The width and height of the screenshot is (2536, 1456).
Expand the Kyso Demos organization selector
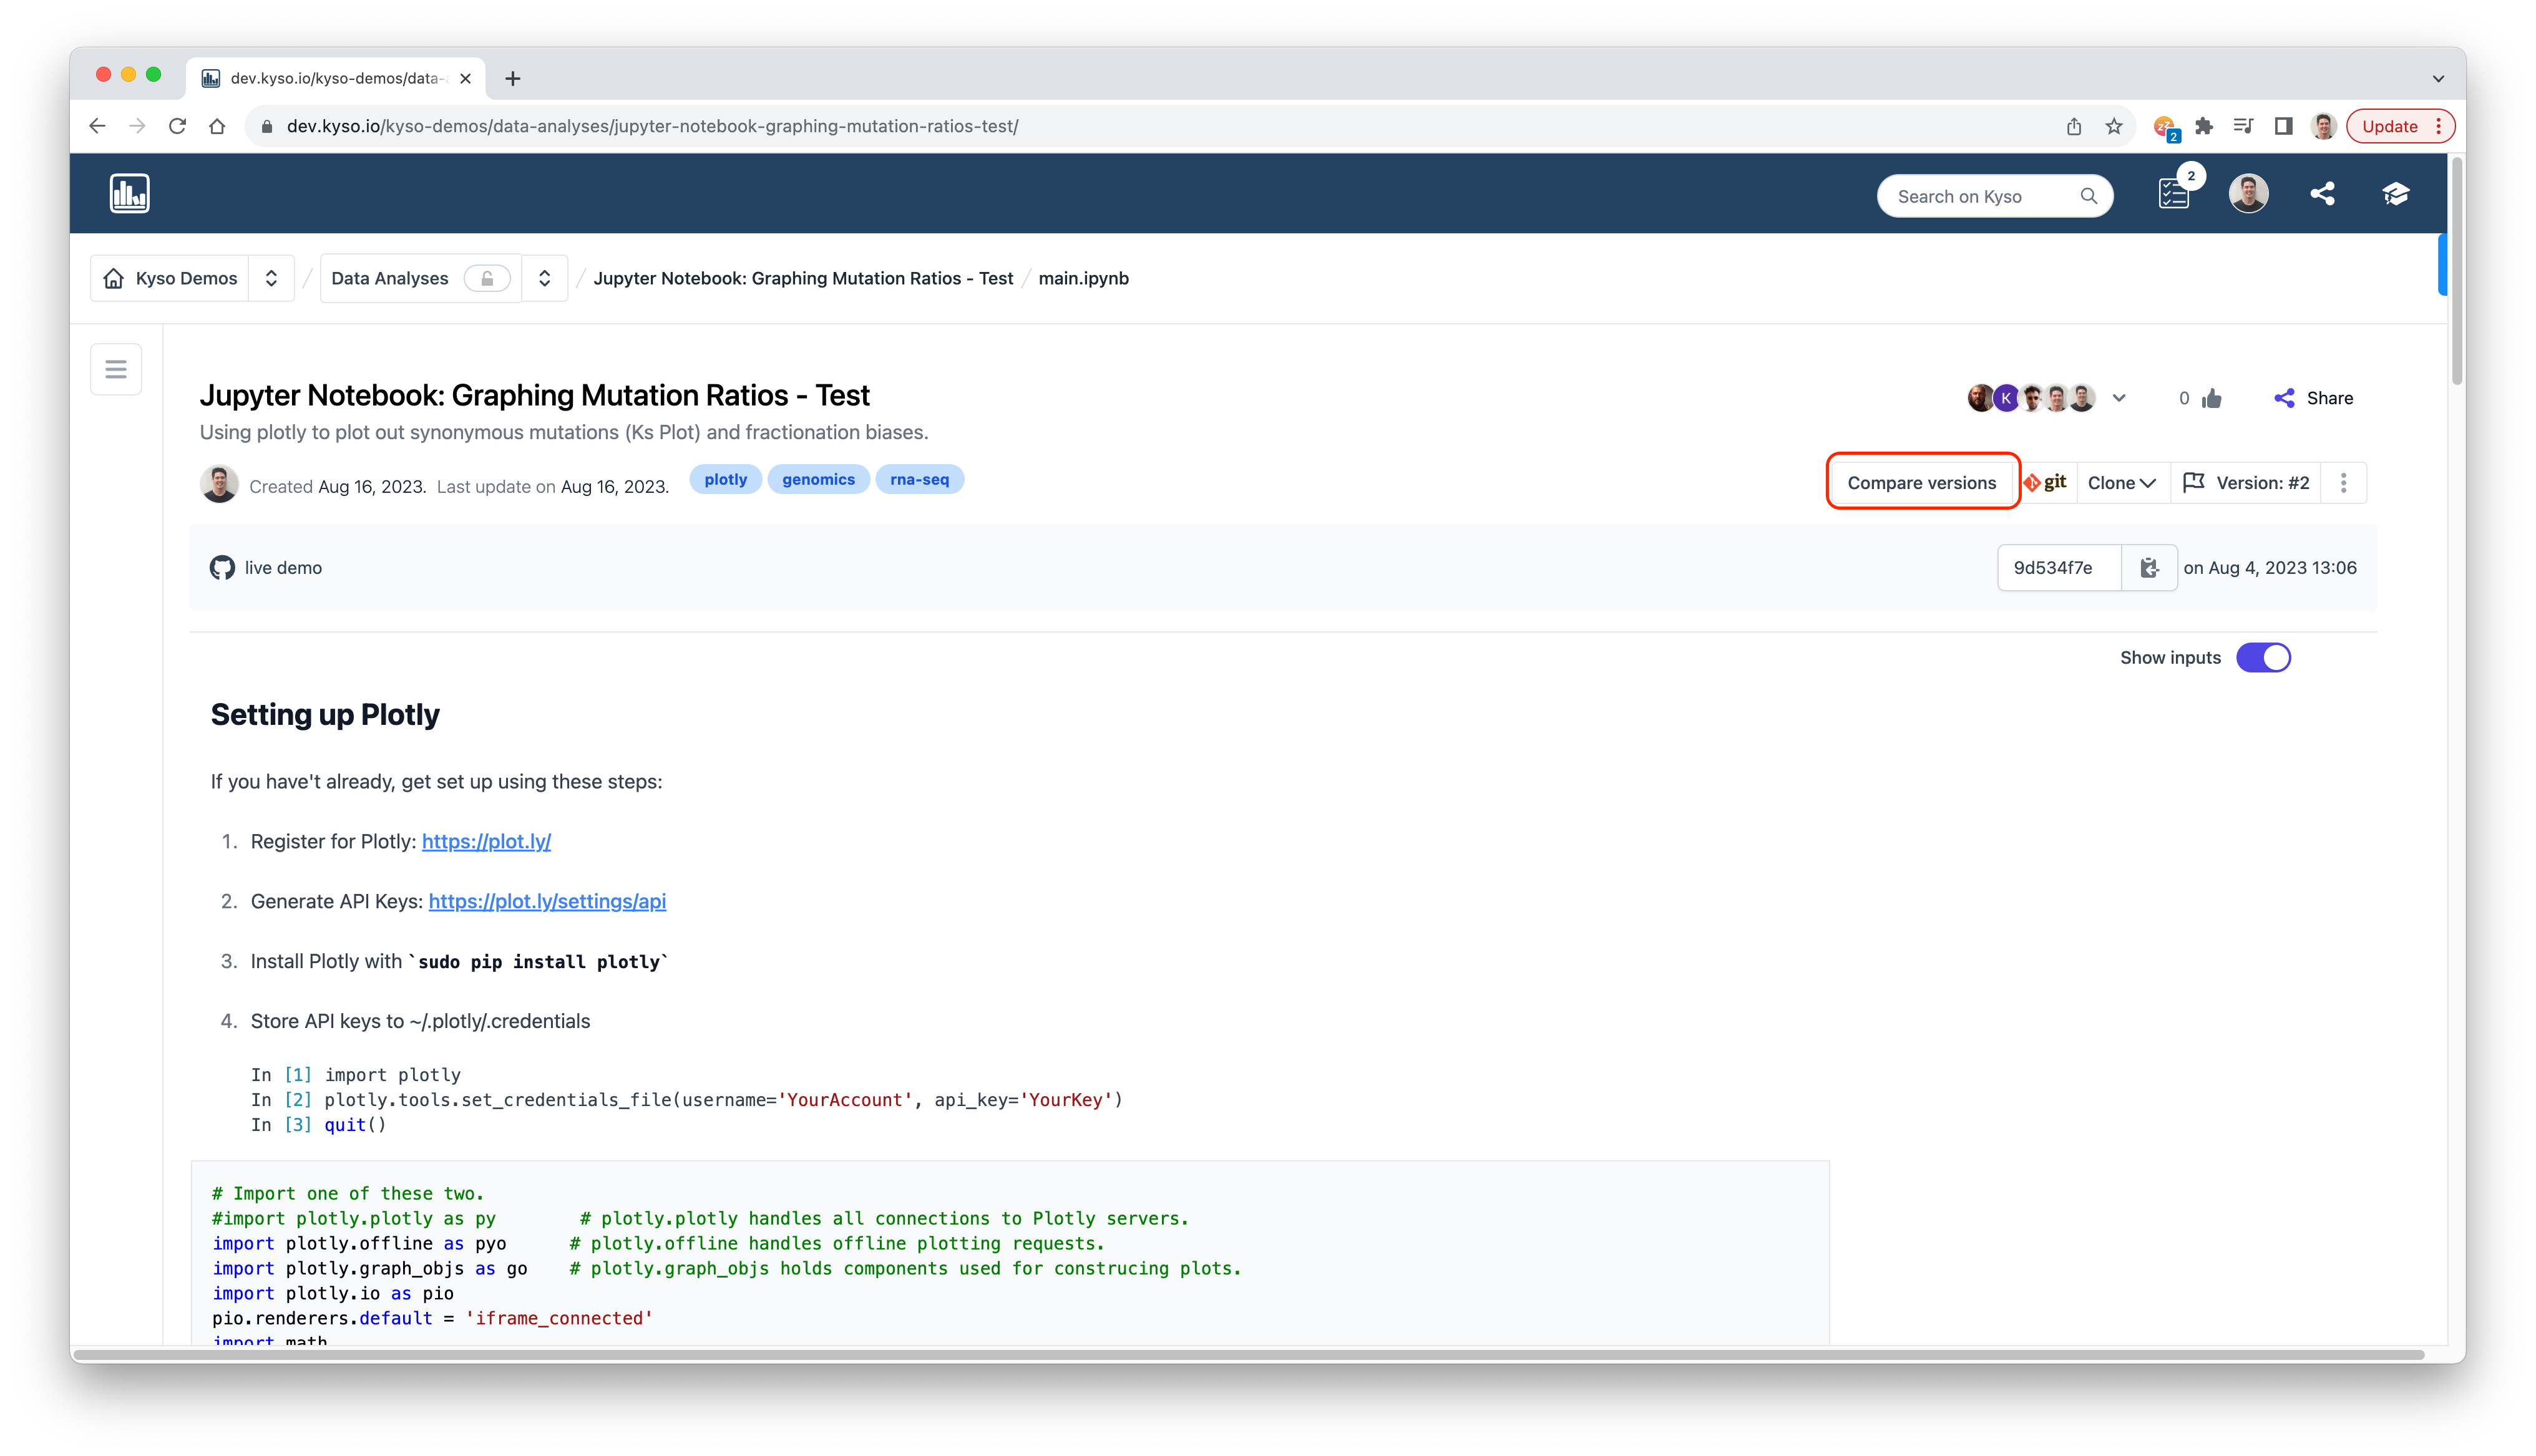click(271, 279)
